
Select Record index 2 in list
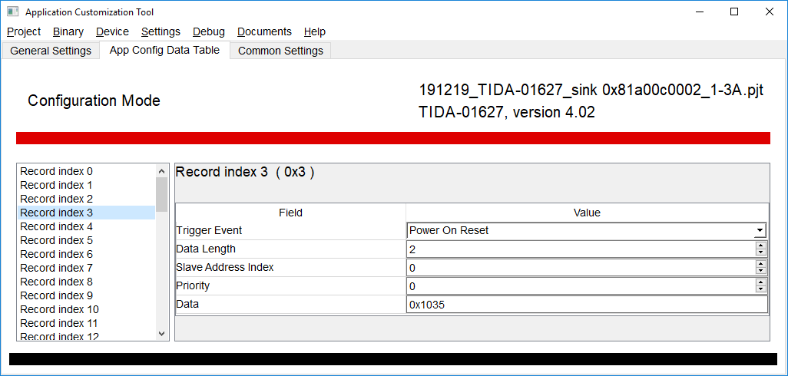tap(87, 199)
